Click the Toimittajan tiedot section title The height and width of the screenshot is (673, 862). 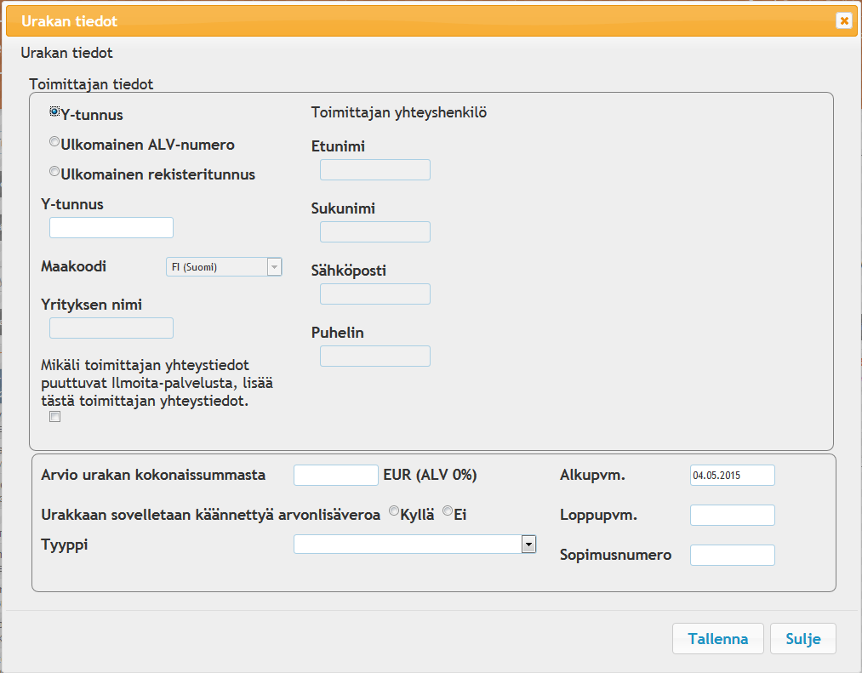[91, 84]
